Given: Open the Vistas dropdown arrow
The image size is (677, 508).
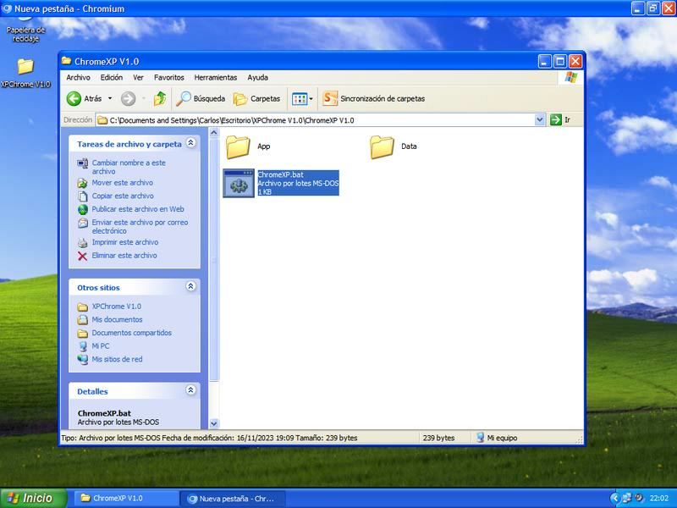Looking at the screenshot, I should (x=311, y=99).
